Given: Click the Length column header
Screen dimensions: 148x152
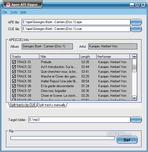Looking at the screenshot, I should 88,57.
